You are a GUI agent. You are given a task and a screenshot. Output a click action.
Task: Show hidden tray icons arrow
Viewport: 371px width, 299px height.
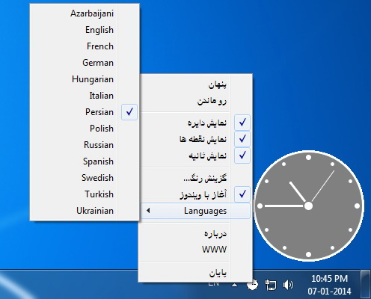[x=234, y=285]
